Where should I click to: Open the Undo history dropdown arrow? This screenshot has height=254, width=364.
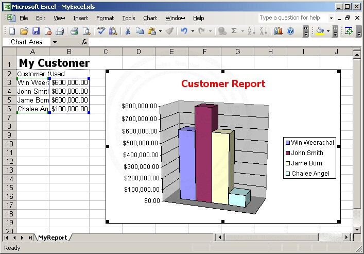tap(193, 31)
